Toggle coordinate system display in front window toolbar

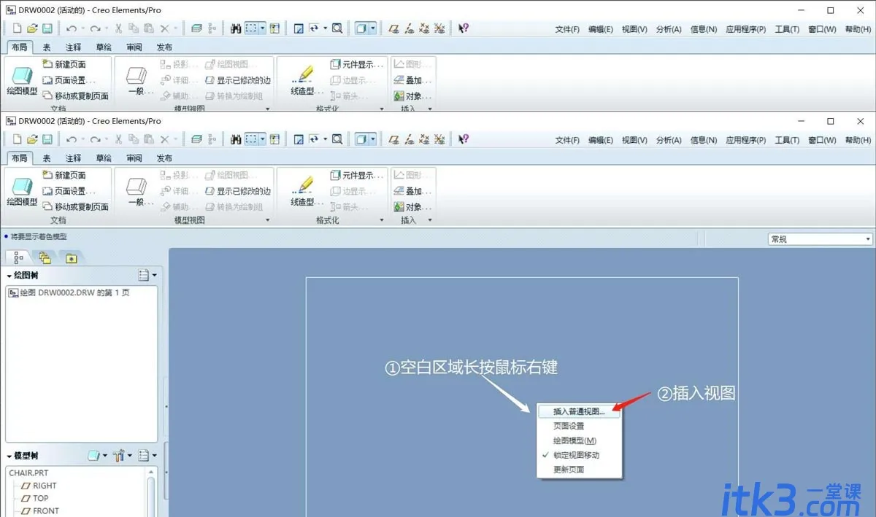coord(439,139)
